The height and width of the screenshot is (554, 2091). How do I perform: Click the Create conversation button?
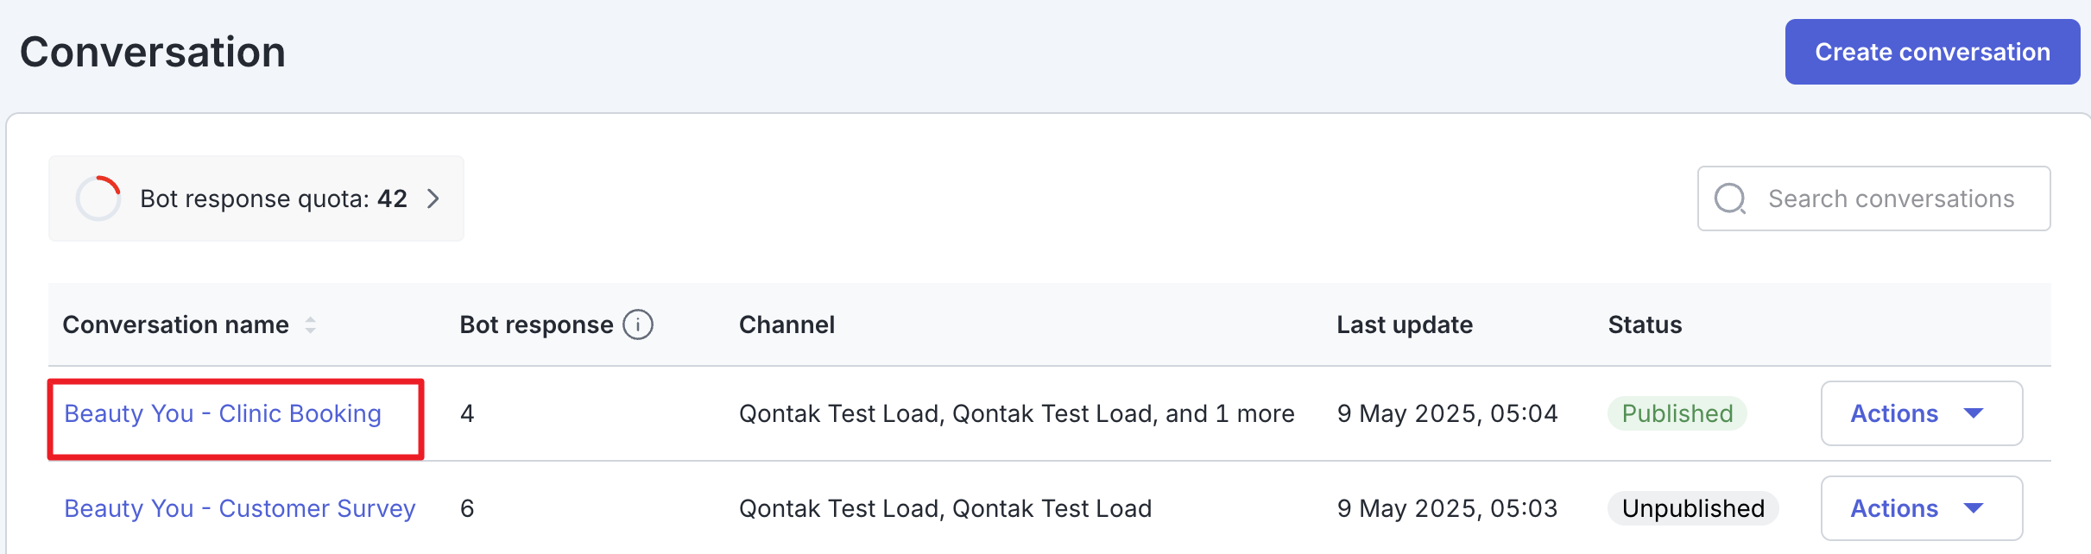pyautogui.click(x=1931, y=52)
